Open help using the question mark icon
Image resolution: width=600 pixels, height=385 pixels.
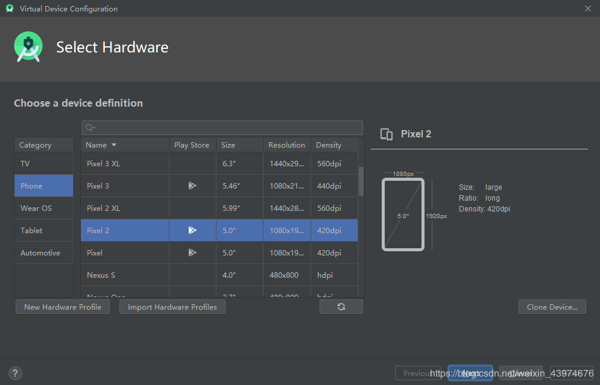[14, 373]
